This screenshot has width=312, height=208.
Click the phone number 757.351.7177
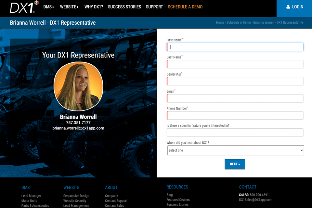point(78,123)
